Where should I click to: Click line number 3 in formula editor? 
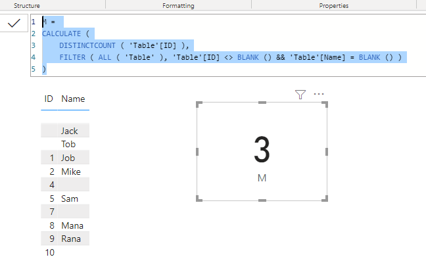pos(34,45)
